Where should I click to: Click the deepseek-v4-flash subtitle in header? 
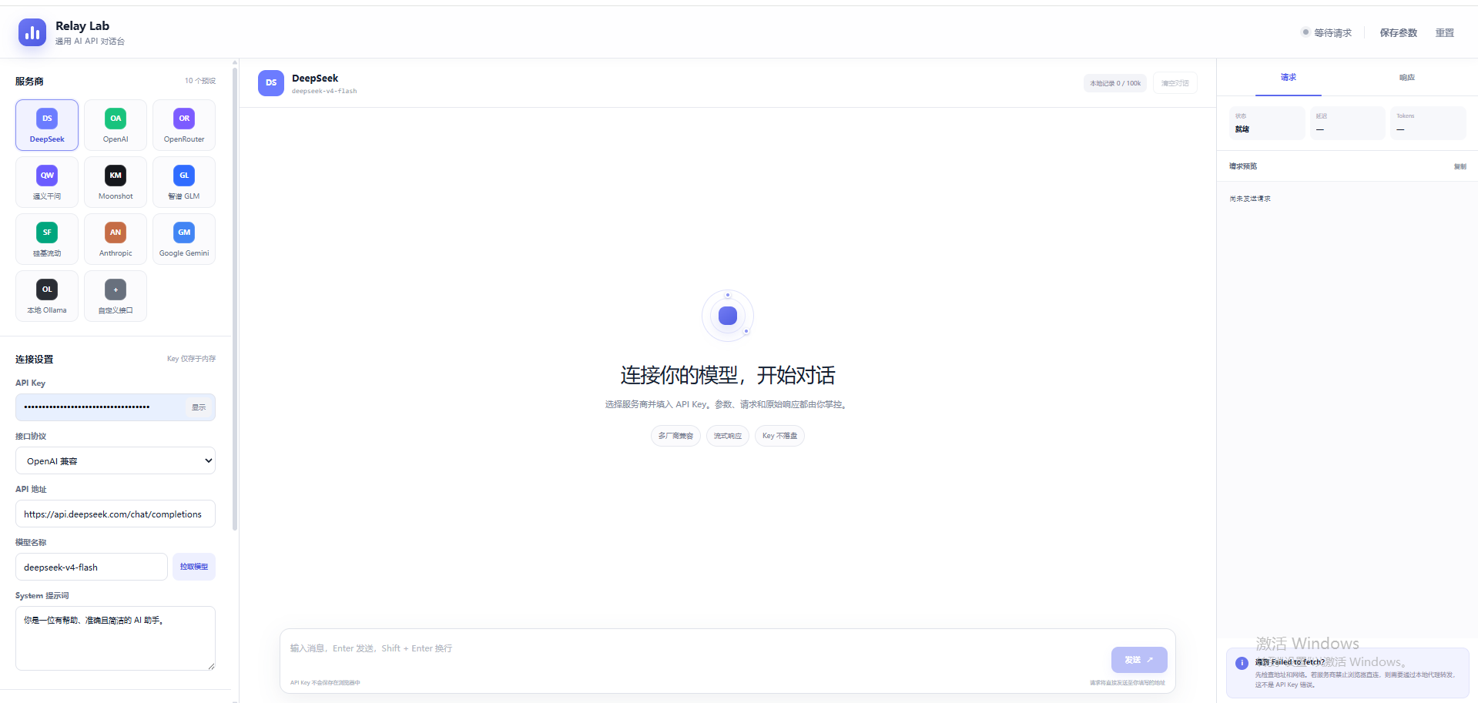click(324, 92)
